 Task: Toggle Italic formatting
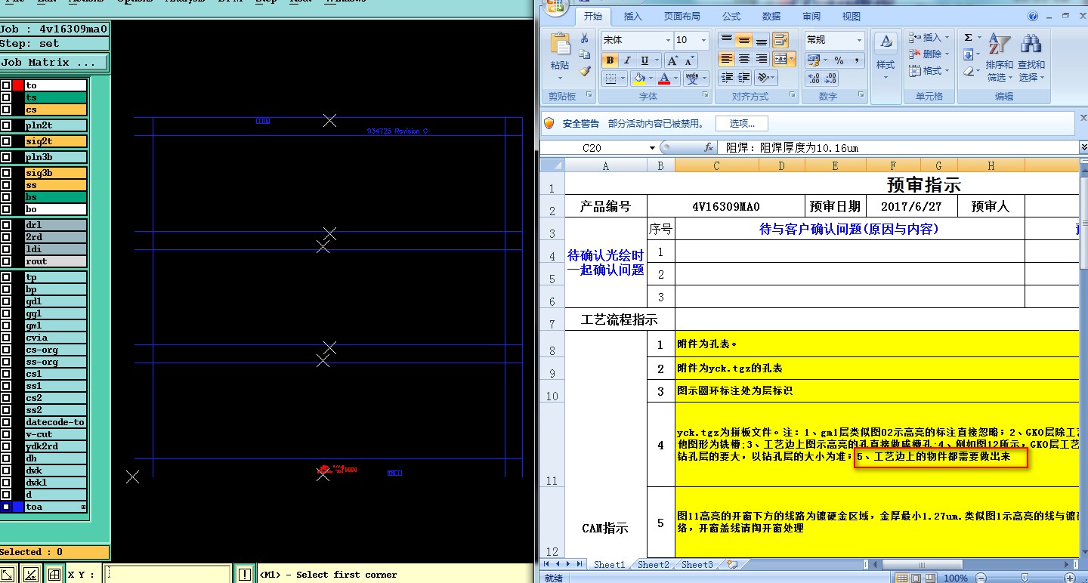[627, 60]
